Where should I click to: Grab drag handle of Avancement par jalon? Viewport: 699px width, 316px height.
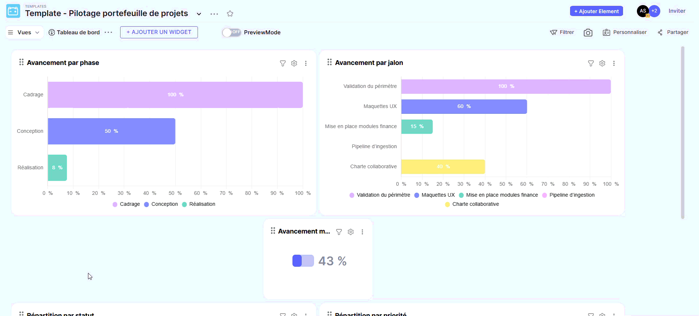click(x=329, y=62)
